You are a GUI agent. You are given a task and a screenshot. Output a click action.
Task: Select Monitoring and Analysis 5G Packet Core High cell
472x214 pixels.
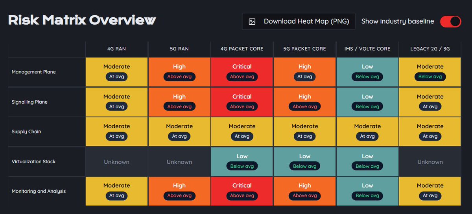point(305,191)
